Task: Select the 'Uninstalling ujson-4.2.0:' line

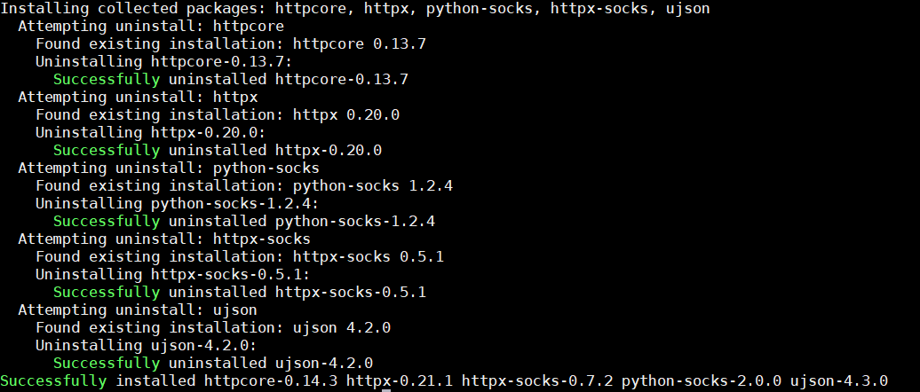Action: point(147,345)
